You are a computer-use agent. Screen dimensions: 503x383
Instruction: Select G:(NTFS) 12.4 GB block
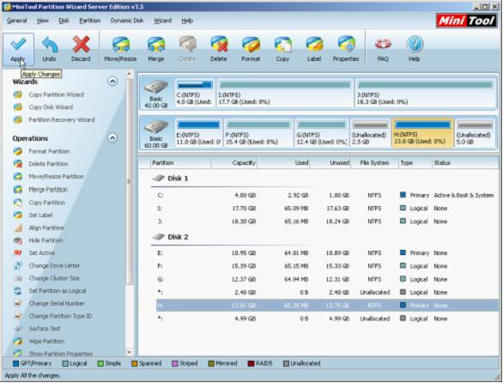click(x=321, y=133)
